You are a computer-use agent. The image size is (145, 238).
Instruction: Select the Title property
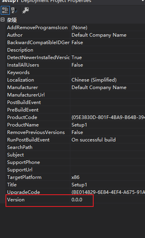pyautogui.click(x=12, y=184)
